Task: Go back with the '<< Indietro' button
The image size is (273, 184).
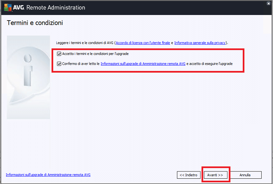Action: 189,175
